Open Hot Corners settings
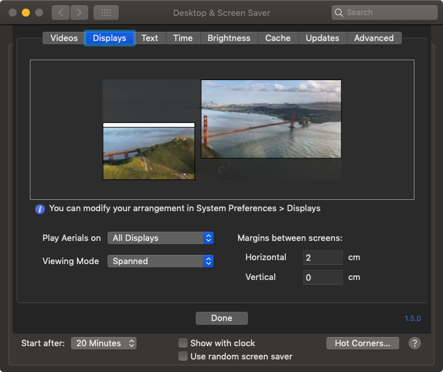The width and height of the screenshot is (443, 372). pos(363,344)
